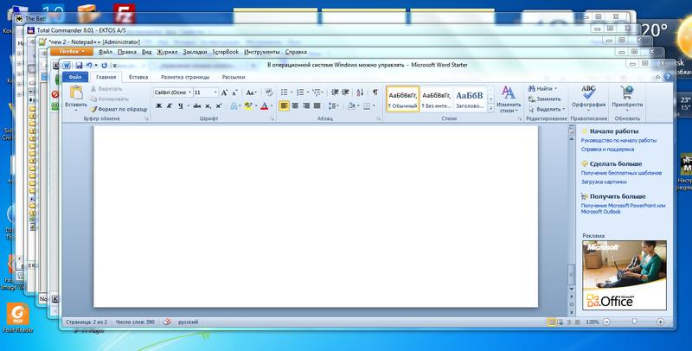The width and height of the screenshot is (692, 351).
Task: Switch to the Рассылки ribbon tab
Action: click(x=234, y=77)
